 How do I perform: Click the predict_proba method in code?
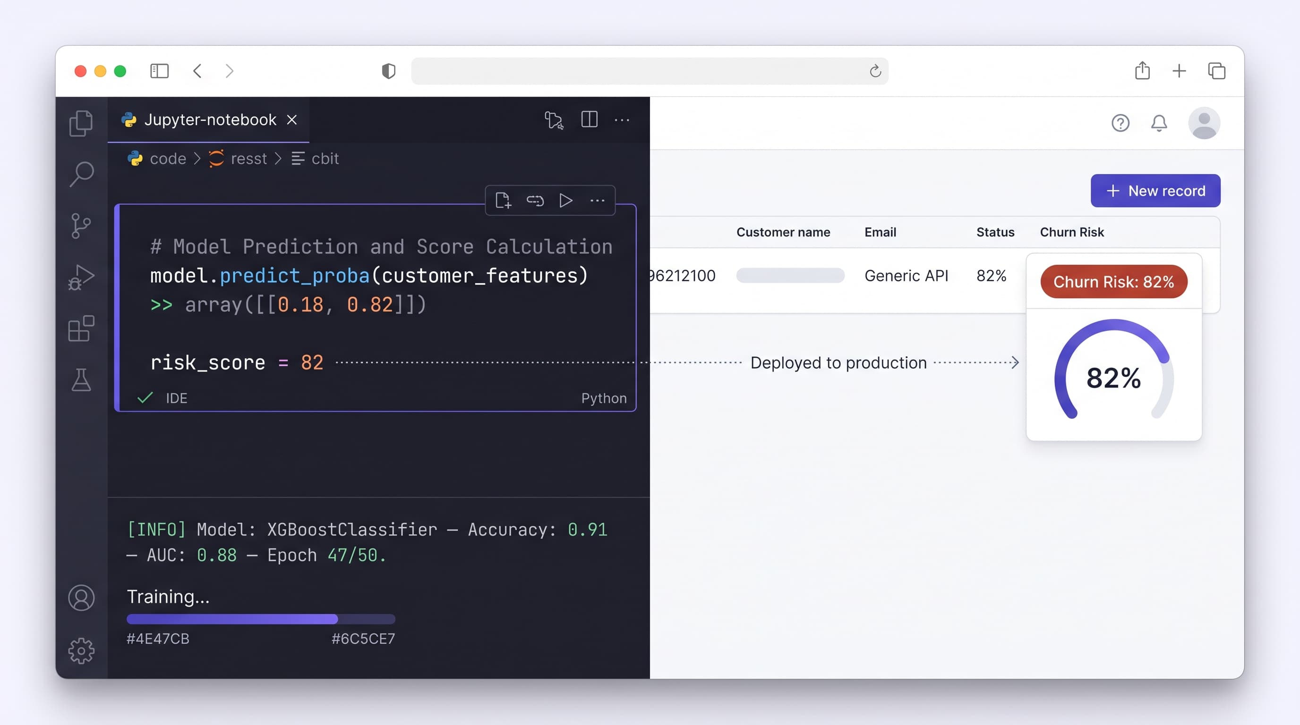tap(294, 276)
